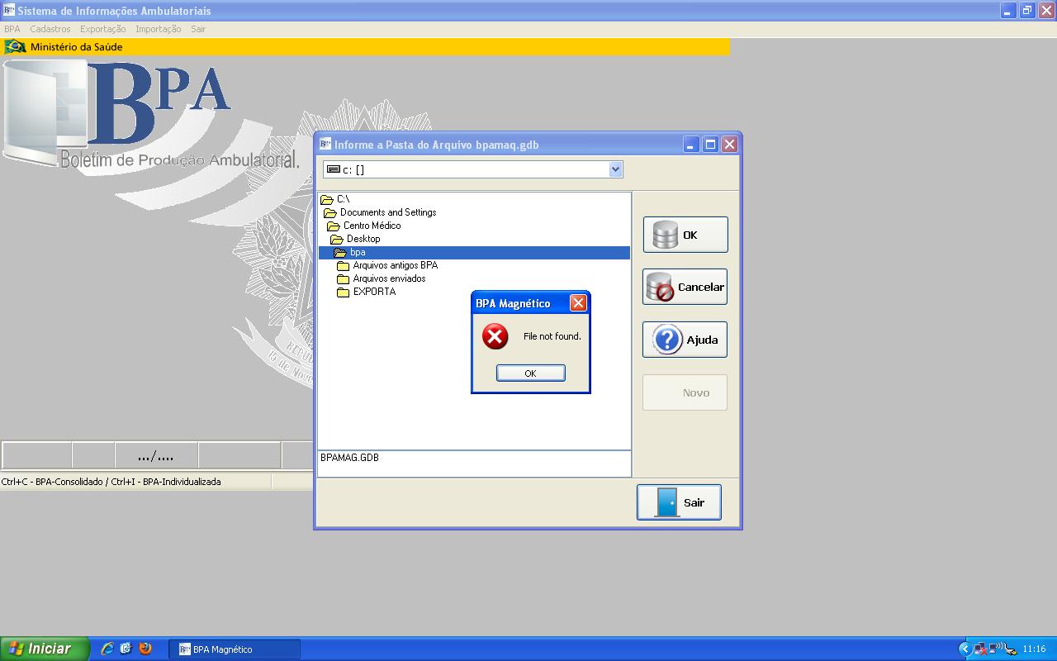Open the drive selection dropdown
The width and height of the screenshot is (1057, 661).
(614, 169)
